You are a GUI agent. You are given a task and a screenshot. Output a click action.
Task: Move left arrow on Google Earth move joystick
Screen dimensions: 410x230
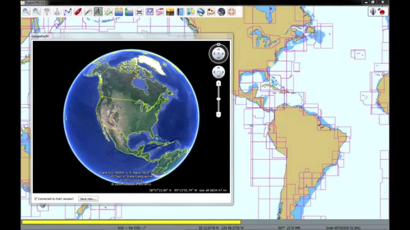tap(215, 72)
